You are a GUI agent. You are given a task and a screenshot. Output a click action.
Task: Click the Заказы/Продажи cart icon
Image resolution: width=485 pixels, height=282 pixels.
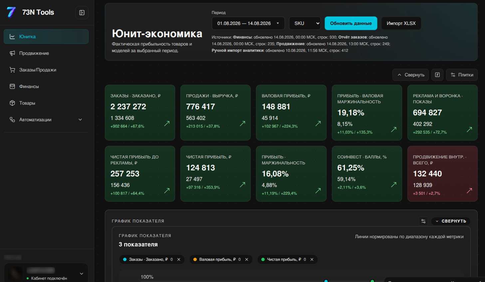(x=12, y=70)
